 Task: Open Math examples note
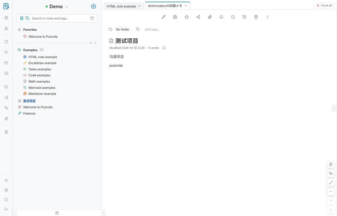pyautogui.click(x=39, y=82)
